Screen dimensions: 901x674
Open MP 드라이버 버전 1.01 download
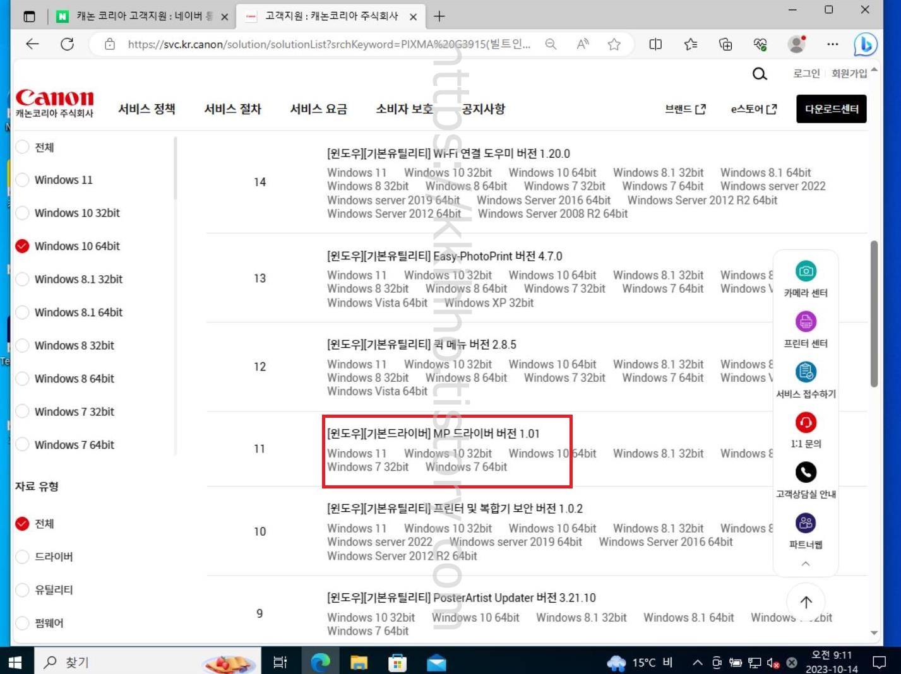(433, 434)
